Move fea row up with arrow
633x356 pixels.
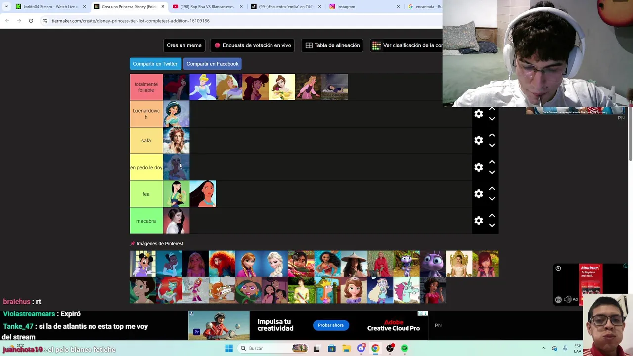point(492,188)
